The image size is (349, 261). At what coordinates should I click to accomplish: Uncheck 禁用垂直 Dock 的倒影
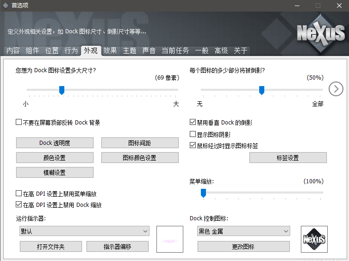tap(193, 123)
